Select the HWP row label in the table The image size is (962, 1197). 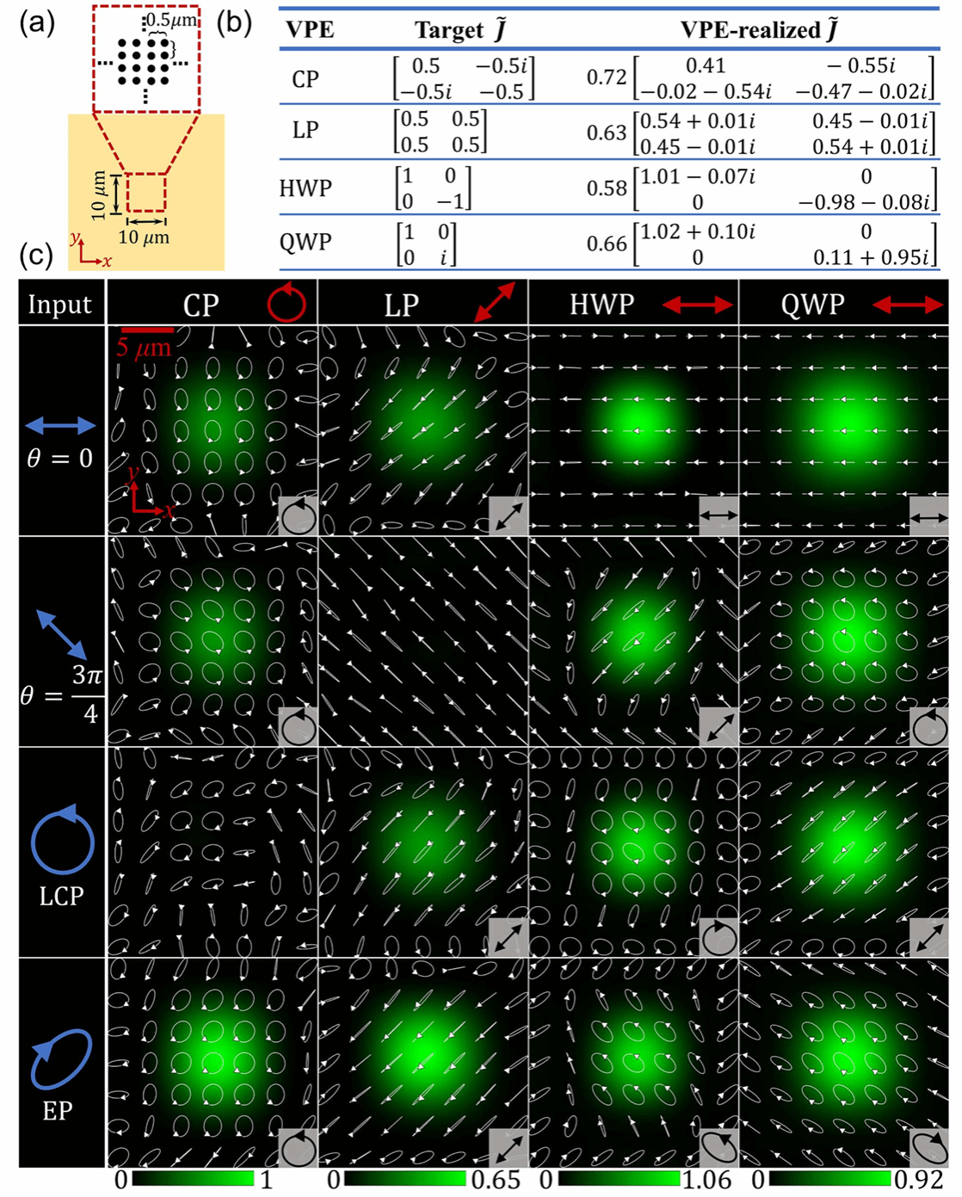pos(305,188)
